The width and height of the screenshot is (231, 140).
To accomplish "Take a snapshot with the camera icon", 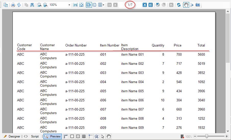I will coord(198,5).
